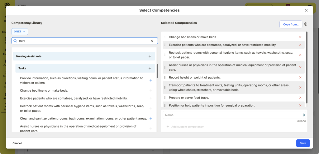Expand the Tasks group
The height and width of the screenshot is (154, 319).
[150, 68]
